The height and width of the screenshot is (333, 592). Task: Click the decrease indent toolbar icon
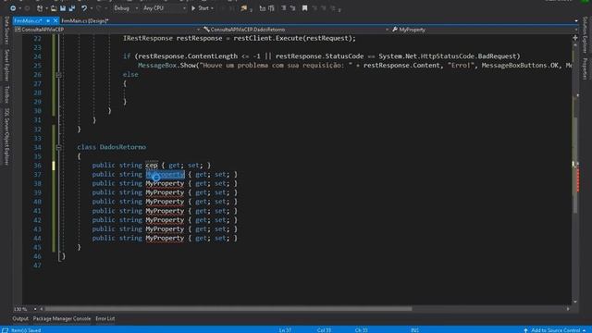tap(263, 8)
